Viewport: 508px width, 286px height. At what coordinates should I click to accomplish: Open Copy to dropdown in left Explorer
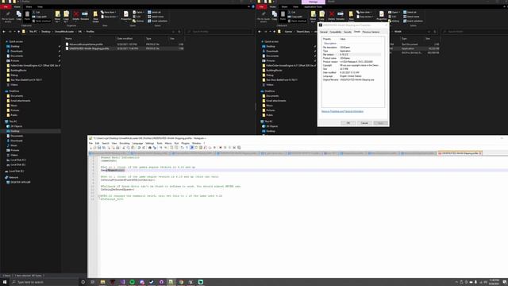point(66,16)
